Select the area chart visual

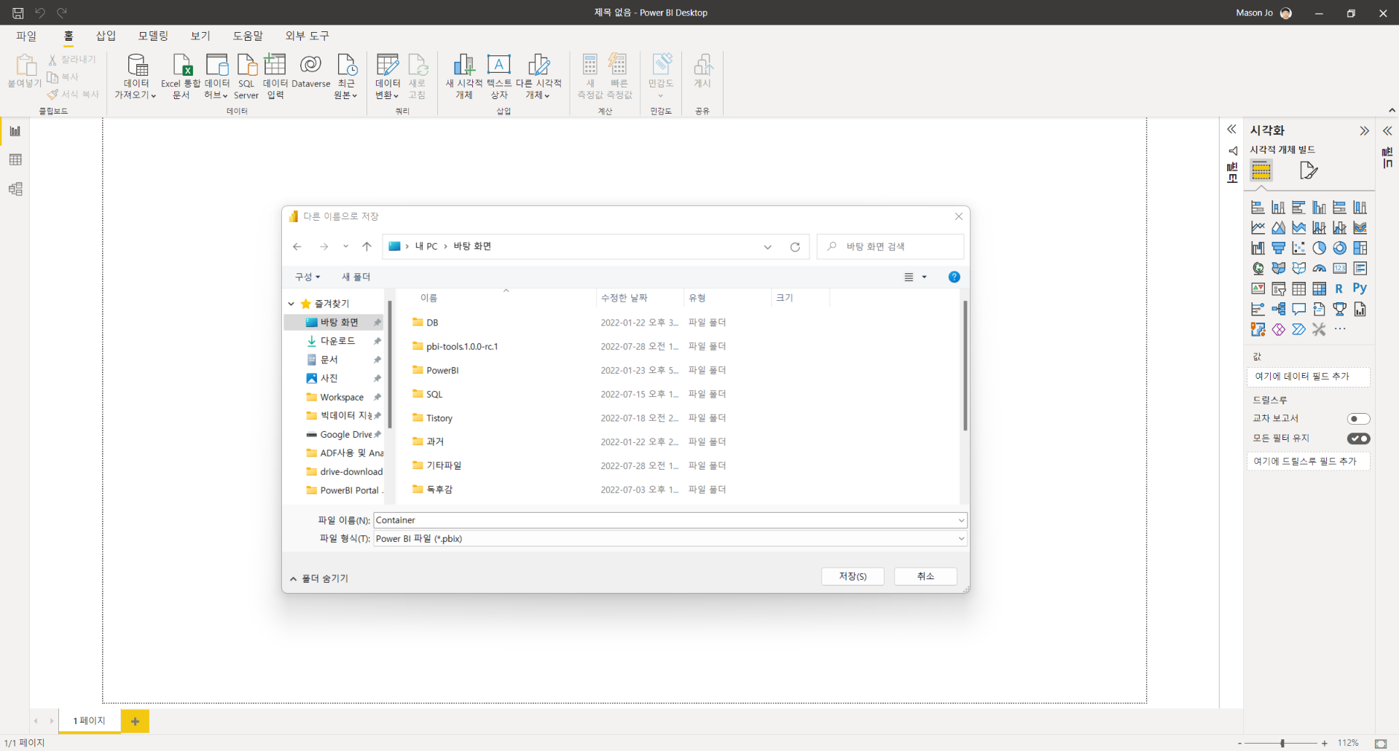(x=1278, y=228)
